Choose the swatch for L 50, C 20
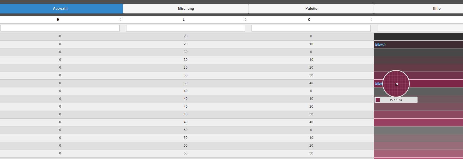The width and height of the screenshot is (463, 159). point(418,146)
